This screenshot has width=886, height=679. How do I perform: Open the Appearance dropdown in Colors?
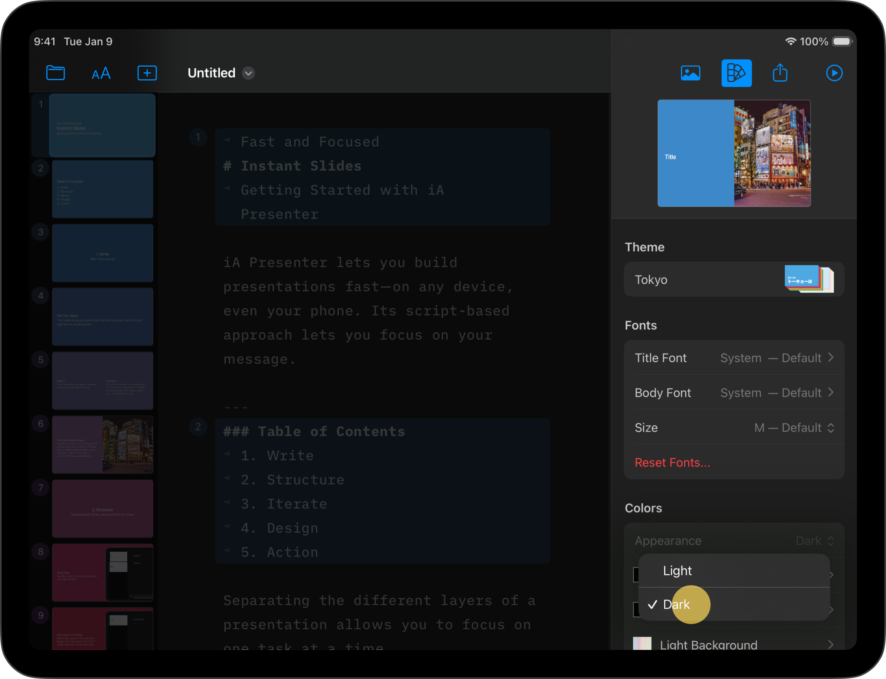click(x=815, y=540)
